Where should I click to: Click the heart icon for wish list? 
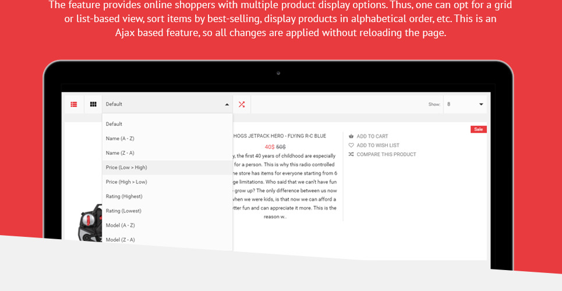(351, 145)
